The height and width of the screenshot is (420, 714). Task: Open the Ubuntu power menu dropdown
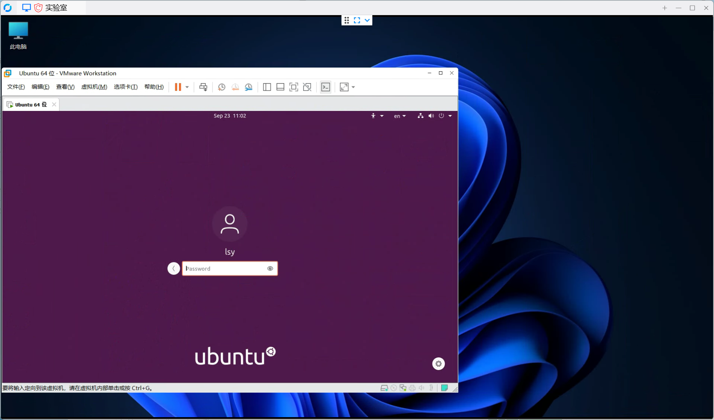coord(445,115)
